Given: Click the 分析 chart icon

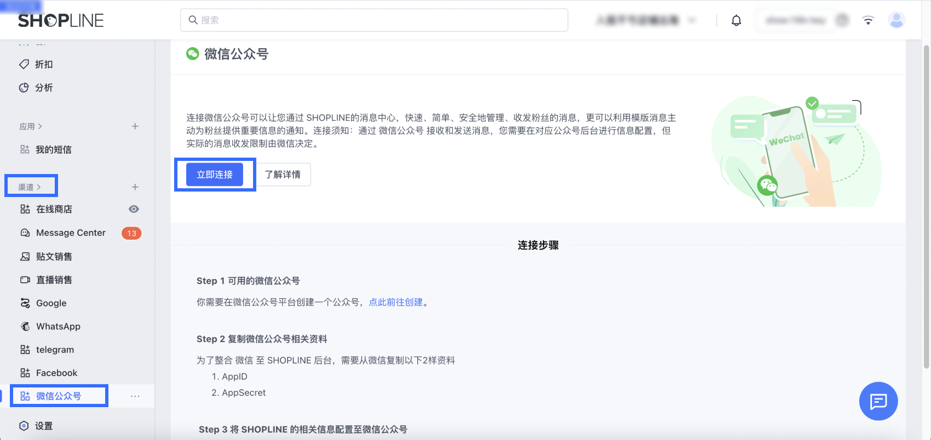Looking at the screenshot, I should pyautogui.click(x=24, y=88).
